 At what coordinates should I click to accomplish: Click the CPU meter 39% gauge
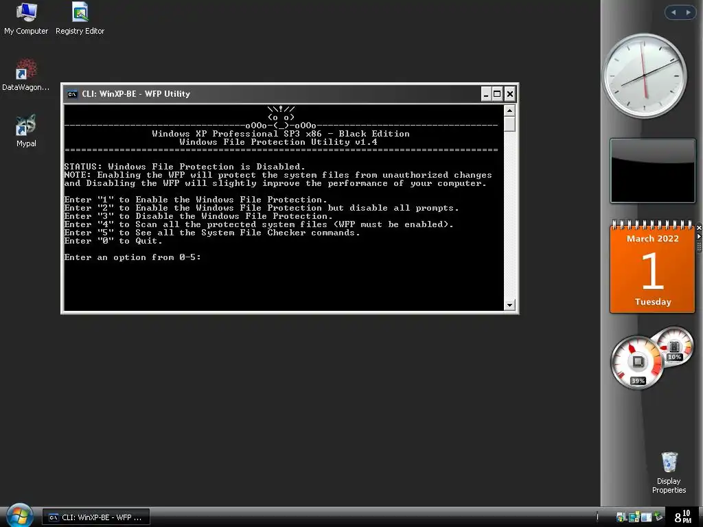point(637,362)
